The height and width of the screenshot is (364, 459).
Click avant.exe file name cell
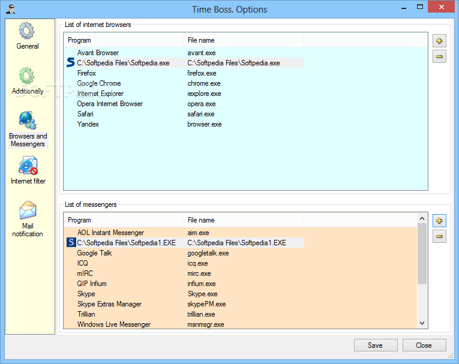tap(202, 53)
